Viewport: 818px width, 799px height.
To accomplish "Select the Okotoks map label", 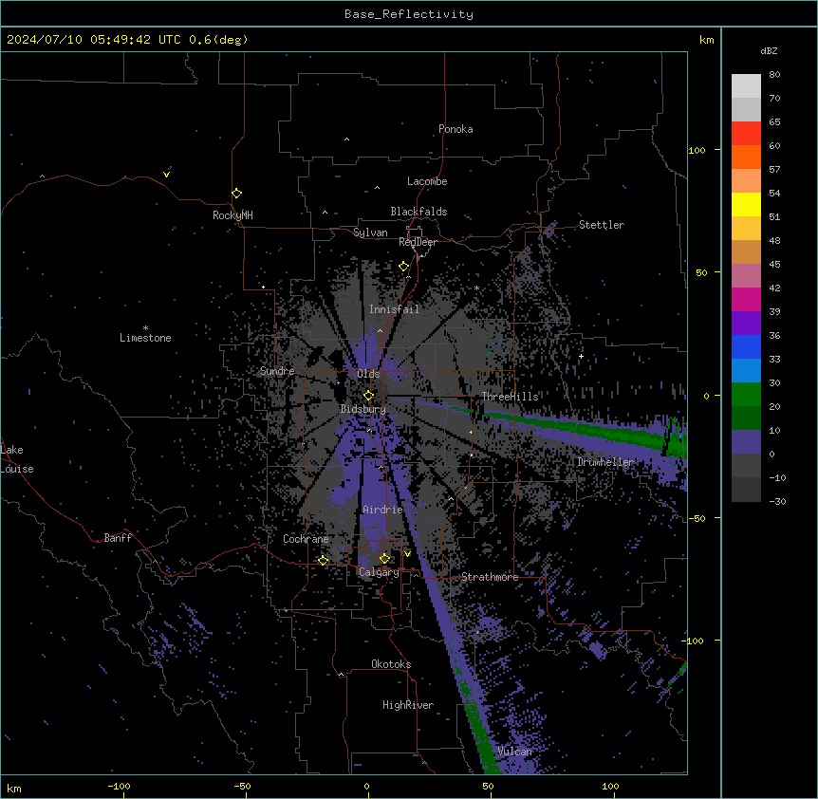I will pos(391,664).
